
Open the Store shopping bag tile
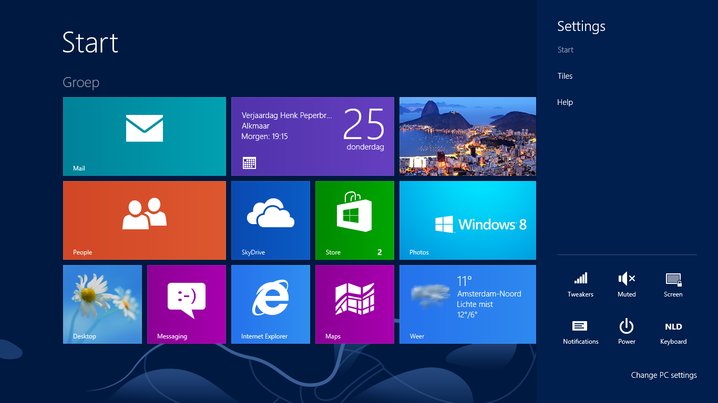tap(355, 220)
